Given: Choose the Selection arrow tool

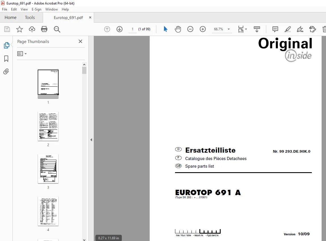Looking at the screenshot, I should coord(165,29).
